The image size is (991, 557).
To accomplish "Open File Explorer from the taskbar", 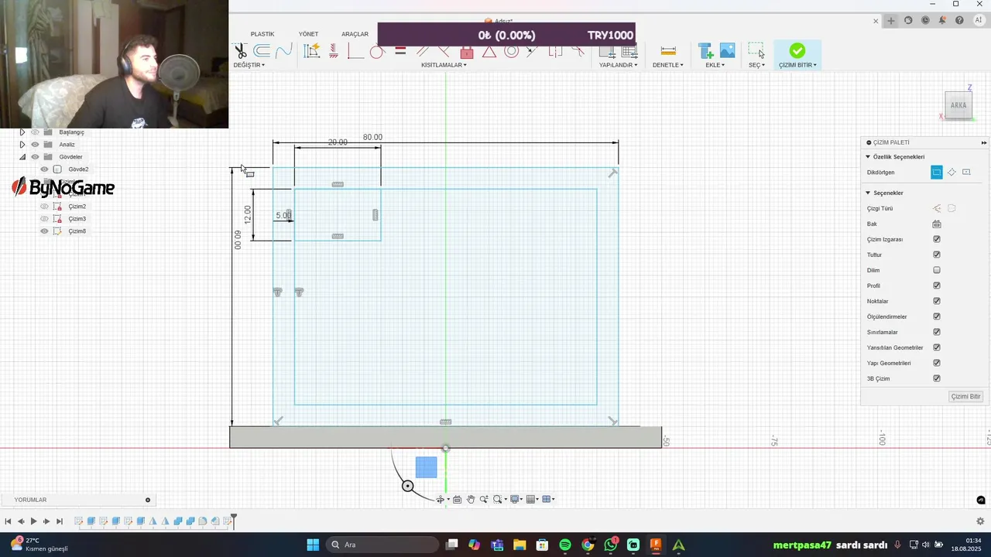I will 520,545.
